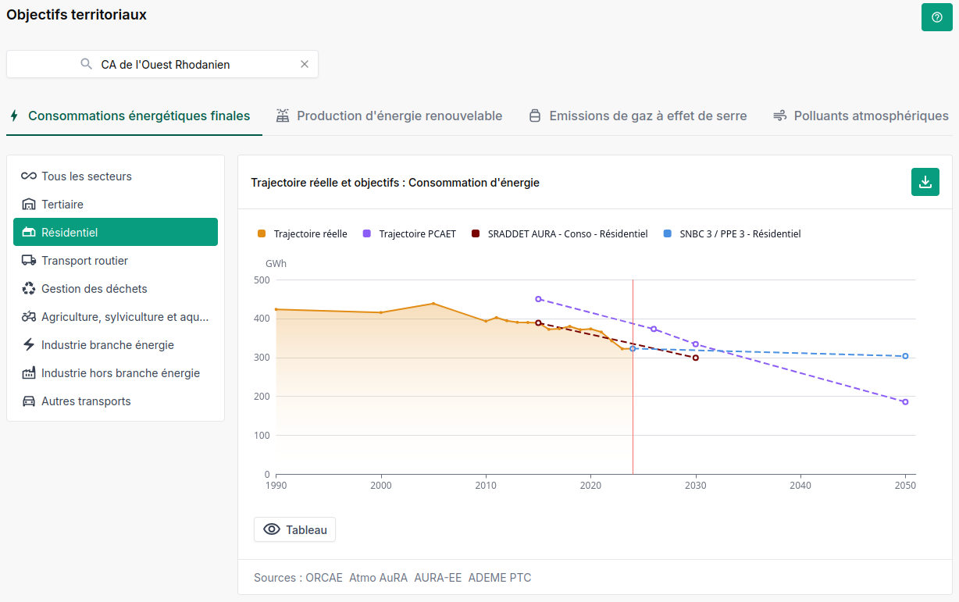The height and width of the screenshot is (602, 959).
Task: Click the bolt icon for Industrie branche énergie
Action: pyautogui.click(x=29, y=344)
